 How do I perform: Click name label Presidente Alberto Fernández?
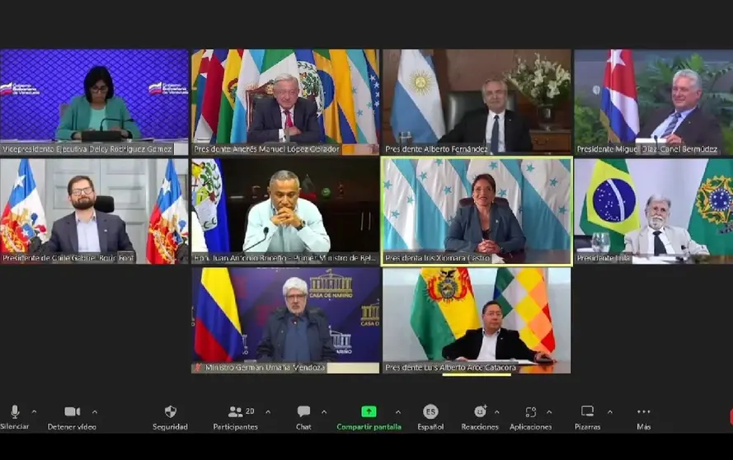[x=437, y=149]
